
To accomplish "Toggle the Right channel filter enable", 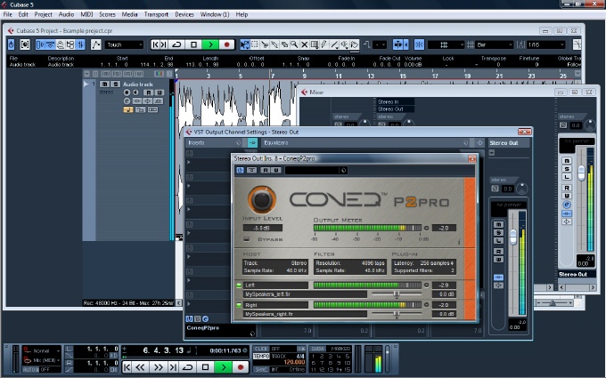I will [x=238, y=305].
